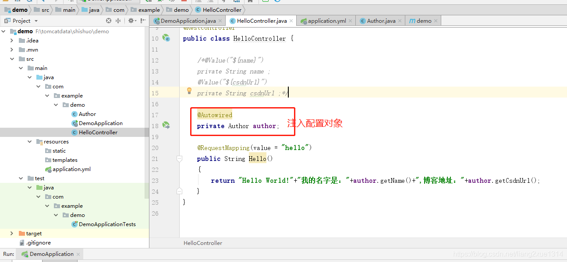The image size is (567, 262).
Task: Click the Author class icon in project tree
Action: point(74,114)
